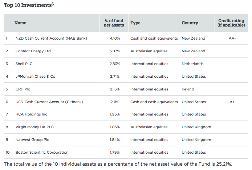Click the Name column header
Viewport: 252px width, 170px height.
tap(20, 23)
